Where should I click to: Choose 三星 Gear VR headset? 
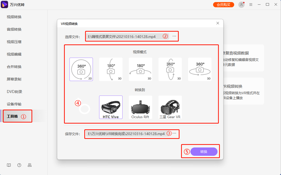[170, 107]
